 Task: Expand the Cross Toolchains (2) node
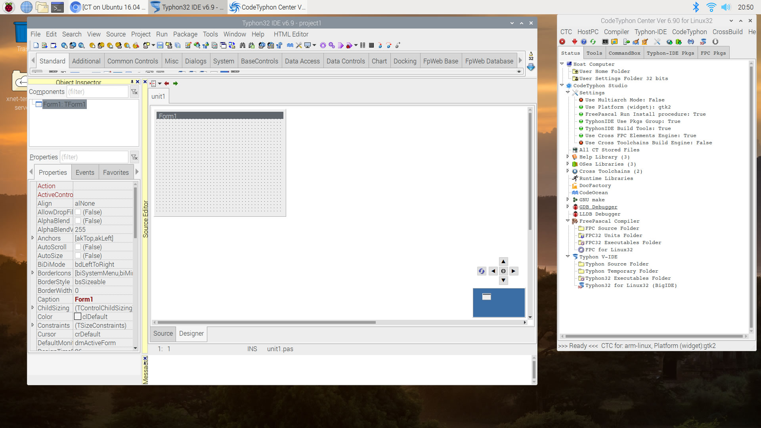tap(568, 171)
